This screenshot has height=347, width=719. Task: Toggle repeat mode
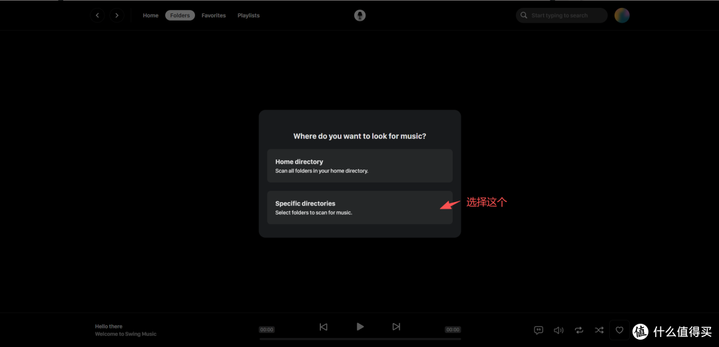(x=579, y=330)
